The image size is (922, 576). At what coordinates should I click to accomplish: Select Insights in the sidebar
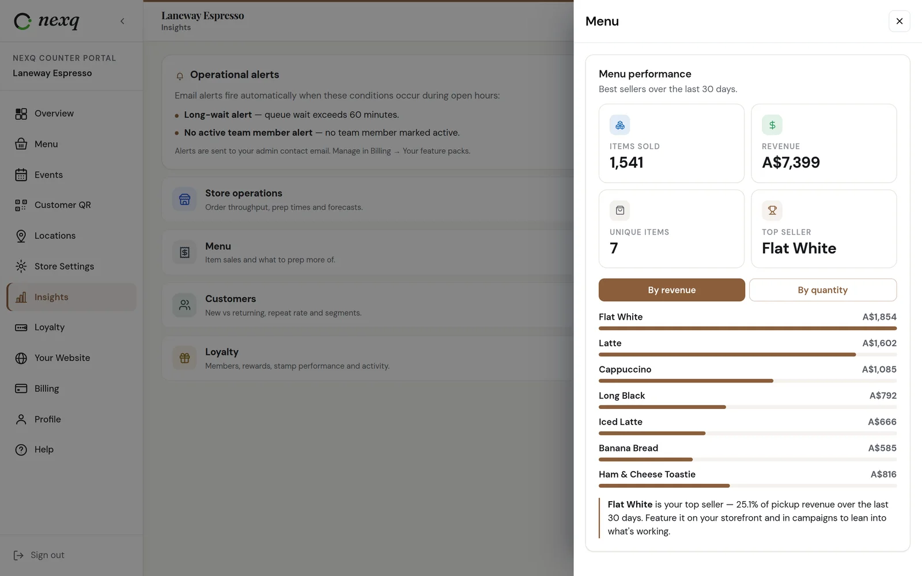click(x=71, y=297)
